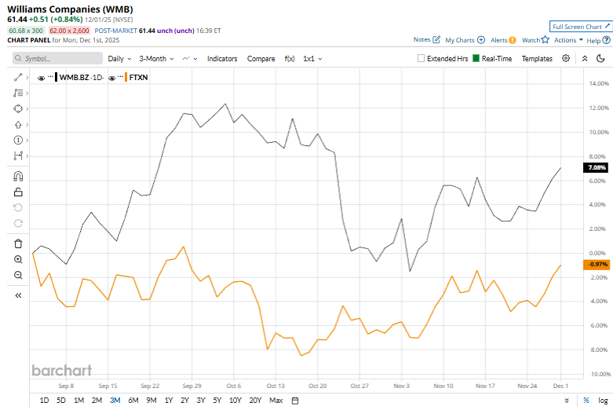This screenshot has height=410, width=613.
Task: Click the orange FTXN color bar
Action: [x=126, y=77]
